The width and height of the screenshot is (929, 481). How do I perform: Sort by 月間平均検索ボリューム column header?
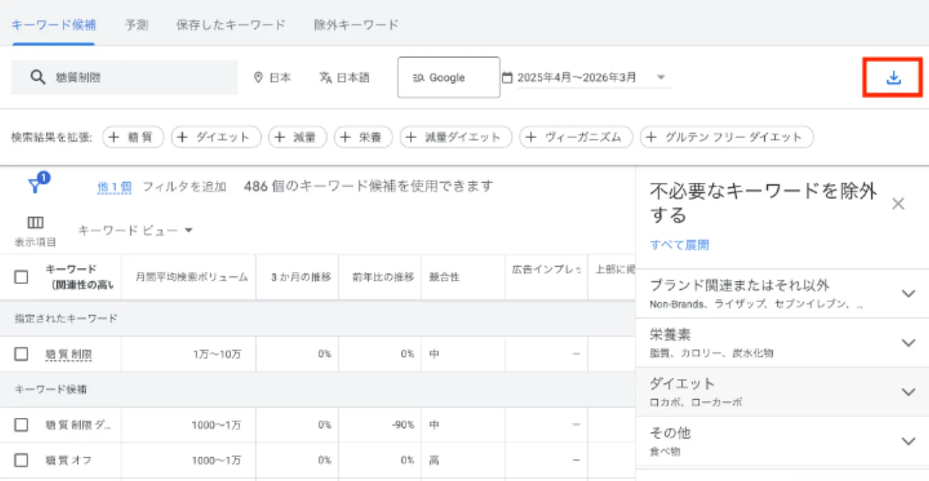pos(191,277)
